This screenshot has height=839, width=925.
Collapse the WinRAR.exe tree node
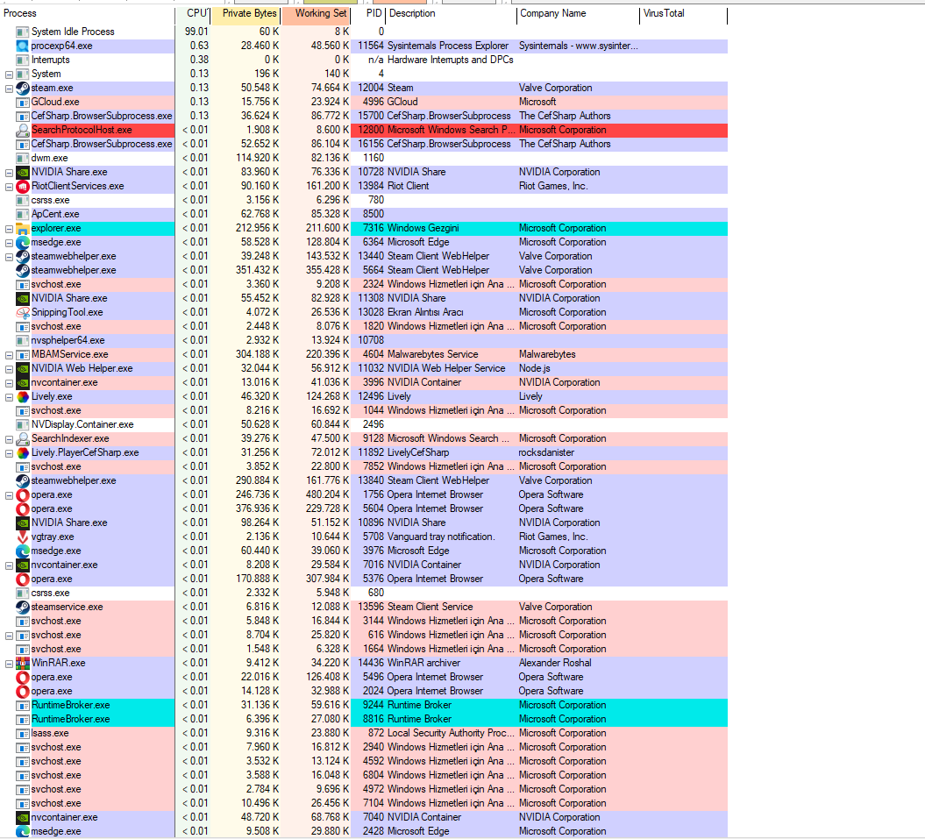pos(9,664)
